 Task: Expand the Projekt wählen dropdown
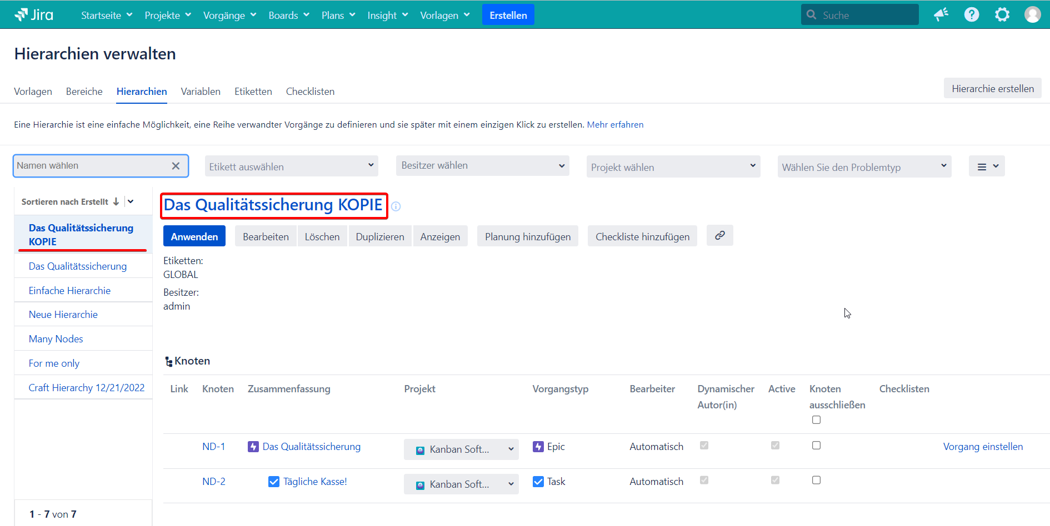pyautogui.click(x=673, y=167)
